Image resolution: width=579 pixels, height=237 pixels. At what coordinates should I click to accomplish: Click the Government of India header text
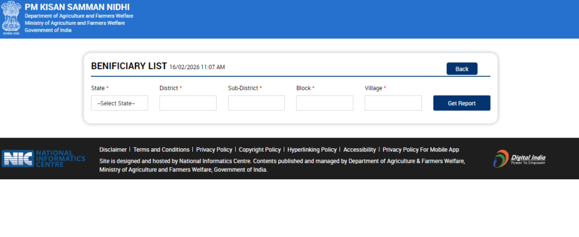click(48, 31)
